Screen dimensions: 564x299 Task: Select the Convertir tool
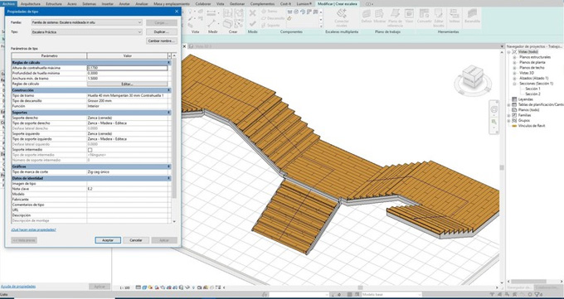tap(424, 17)
